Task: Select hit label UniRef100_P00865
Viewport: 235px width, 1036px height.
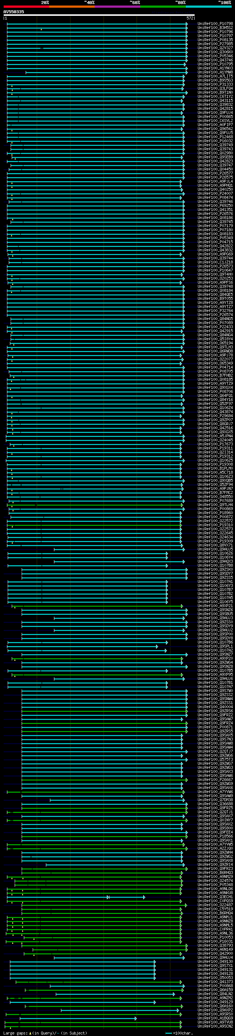Action: (215, 116)
